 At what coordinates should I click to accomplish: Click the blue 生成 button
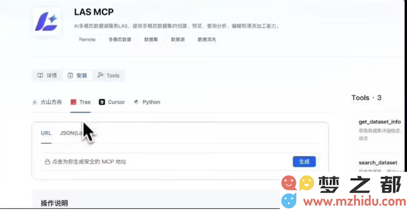[x=304, y=162]
